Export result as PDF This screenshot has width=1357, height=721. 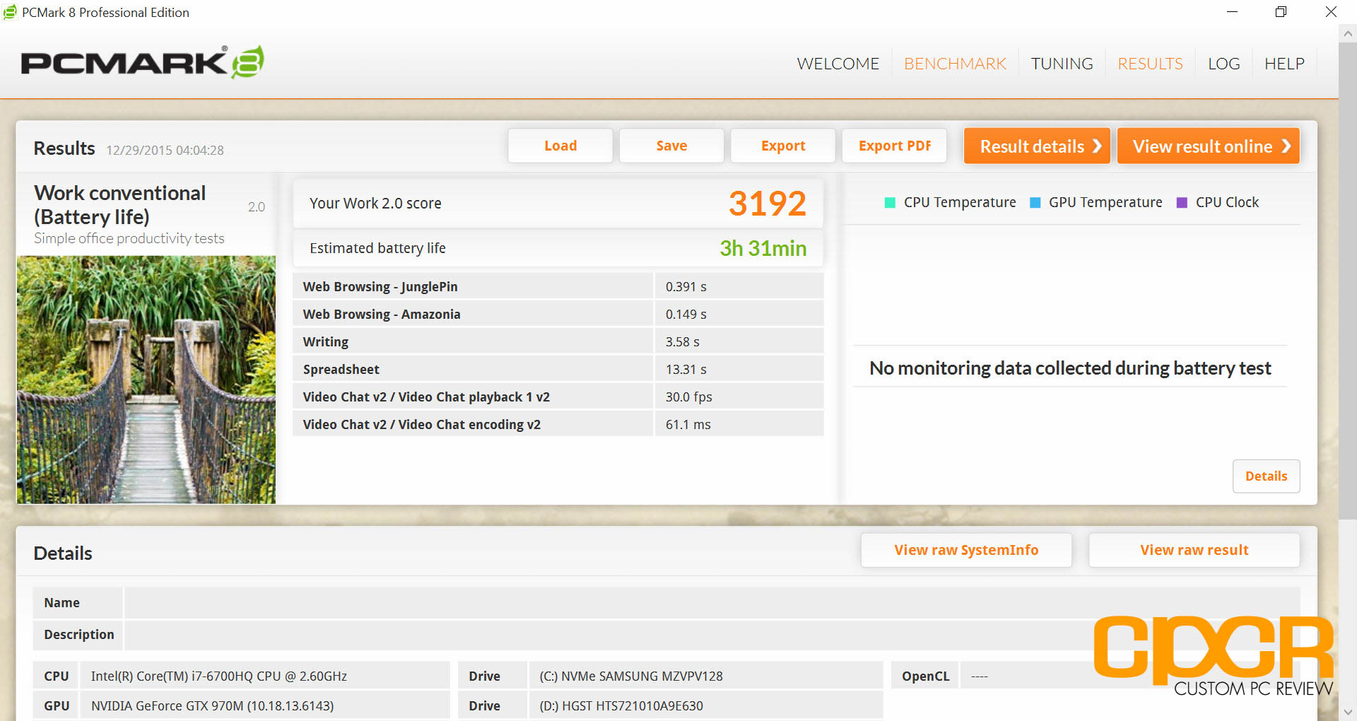pos(895,146)
